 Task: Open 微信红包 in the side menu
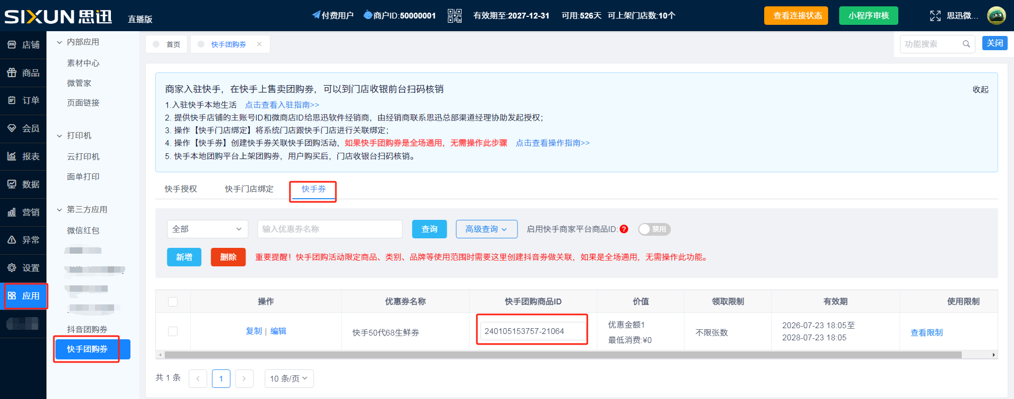click(83, 230)
